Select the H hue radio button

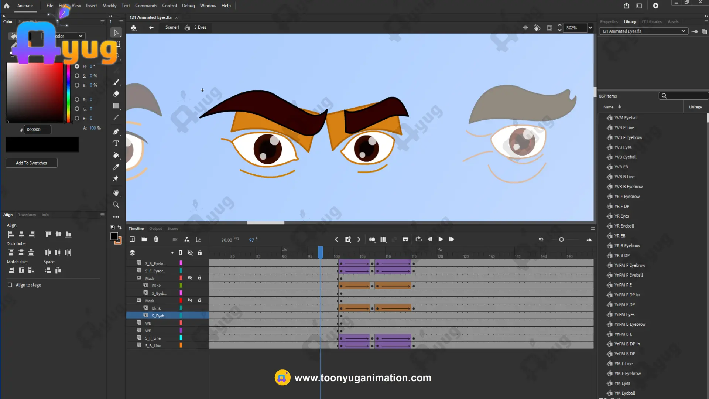[77, 66]
